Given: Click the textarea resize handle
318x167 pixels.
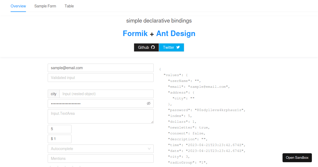Looking at the screenshot, I should click(152, 122).
